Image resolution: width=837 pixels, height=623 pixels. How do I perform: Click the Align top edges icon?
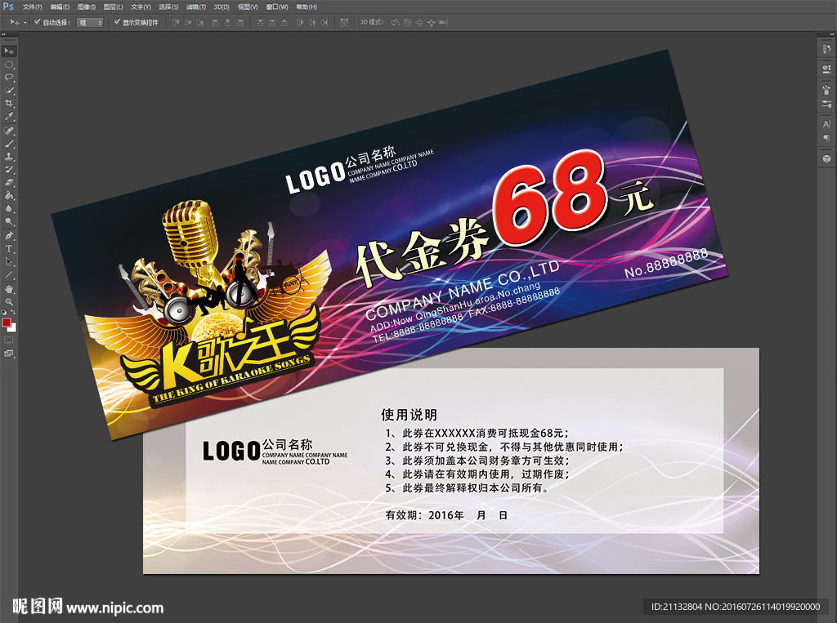pos(176,22)
